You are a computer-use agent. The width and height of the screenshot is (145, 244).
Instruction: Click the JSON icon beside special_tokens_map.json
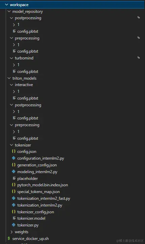[x=14, y=191]
